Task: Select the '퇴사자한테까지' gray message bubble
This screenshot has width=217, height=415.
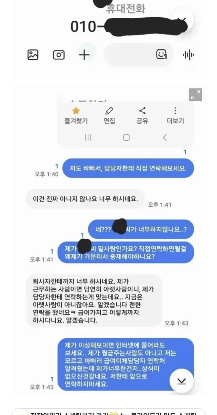Action: 94,300
